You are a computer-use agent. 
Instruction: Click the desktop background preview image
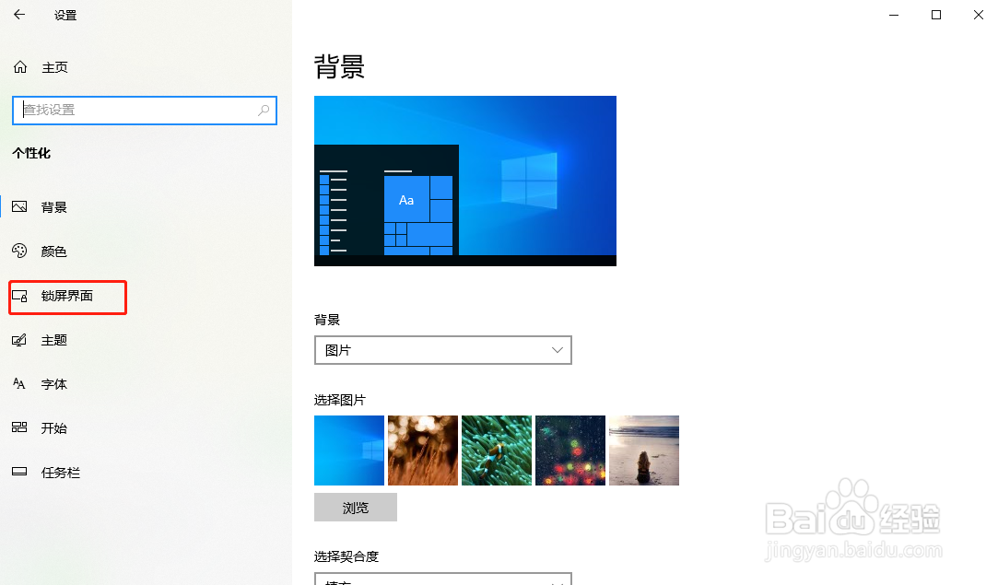point(465,181)
